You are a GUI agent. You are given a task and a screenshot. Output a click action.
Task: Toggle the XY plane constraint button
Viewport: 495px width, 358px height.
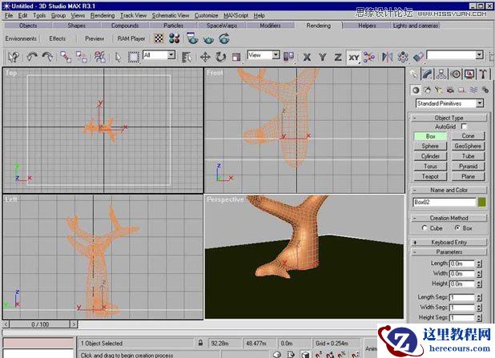[353, 58]
